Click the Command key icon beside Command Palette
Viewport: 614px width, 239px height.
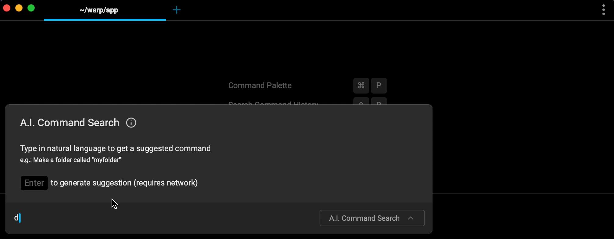point(361,85)
